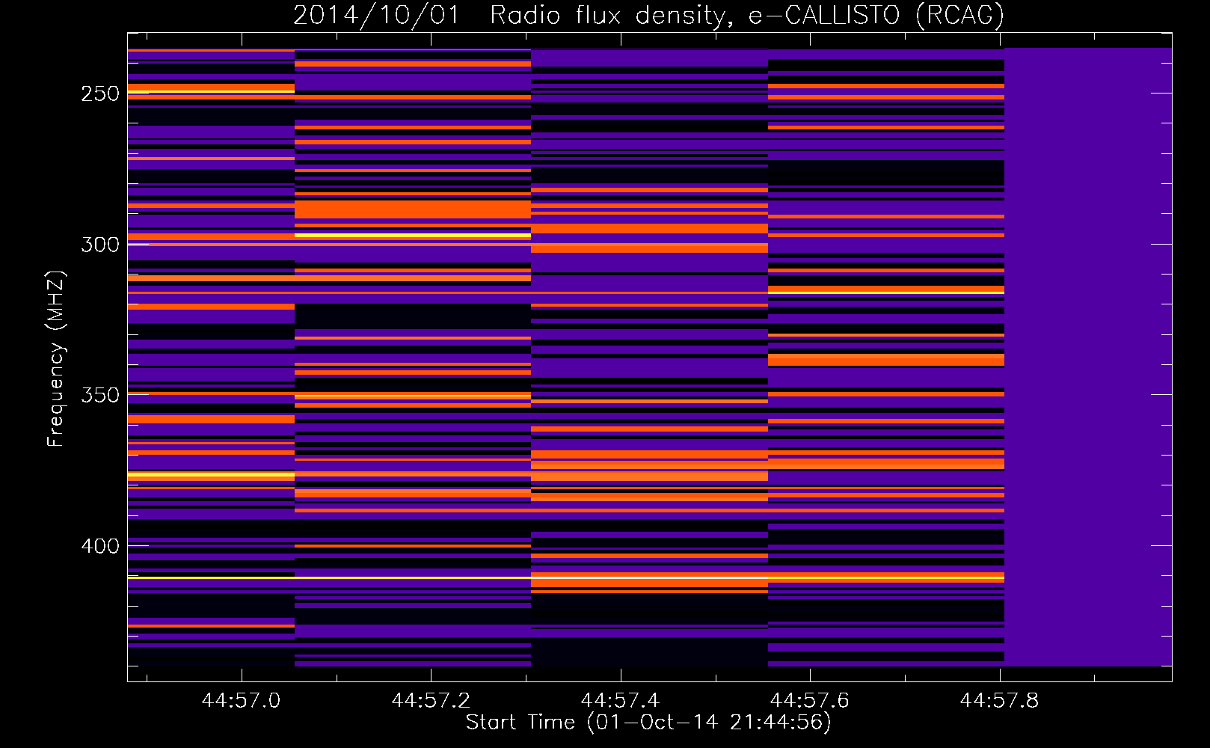Click the 44:57.6 time tick label
This screenshot has width=1210, height=748.
[x=810, y=700]
